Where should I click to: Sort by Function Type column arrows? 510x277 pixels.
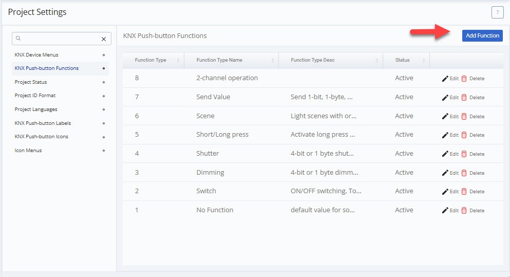[178, 60]
